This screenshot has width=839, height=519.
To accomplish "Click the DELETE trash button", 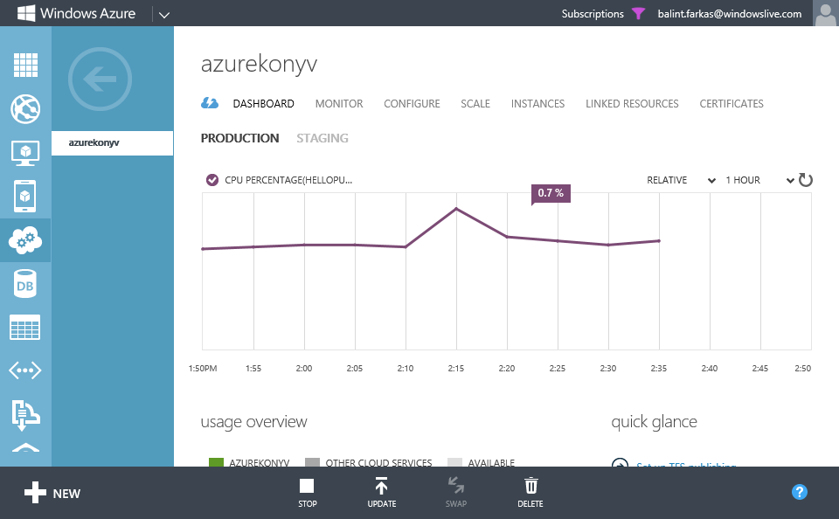I will click(x=530, y=493).
